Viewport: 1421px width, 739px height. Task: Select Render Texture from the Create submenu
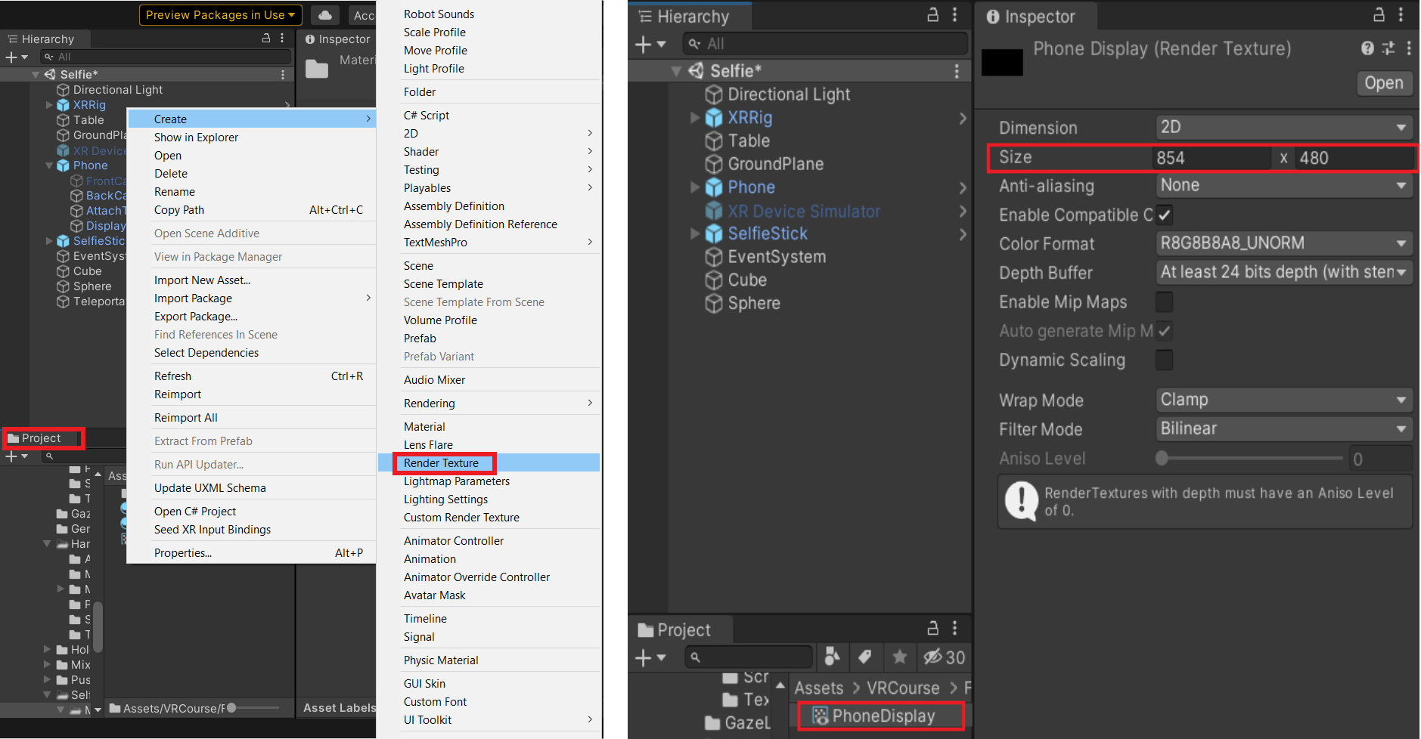[x=442, y=463]
